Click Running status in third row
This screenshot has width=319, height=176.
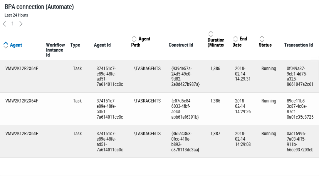(x=269, y=134)
